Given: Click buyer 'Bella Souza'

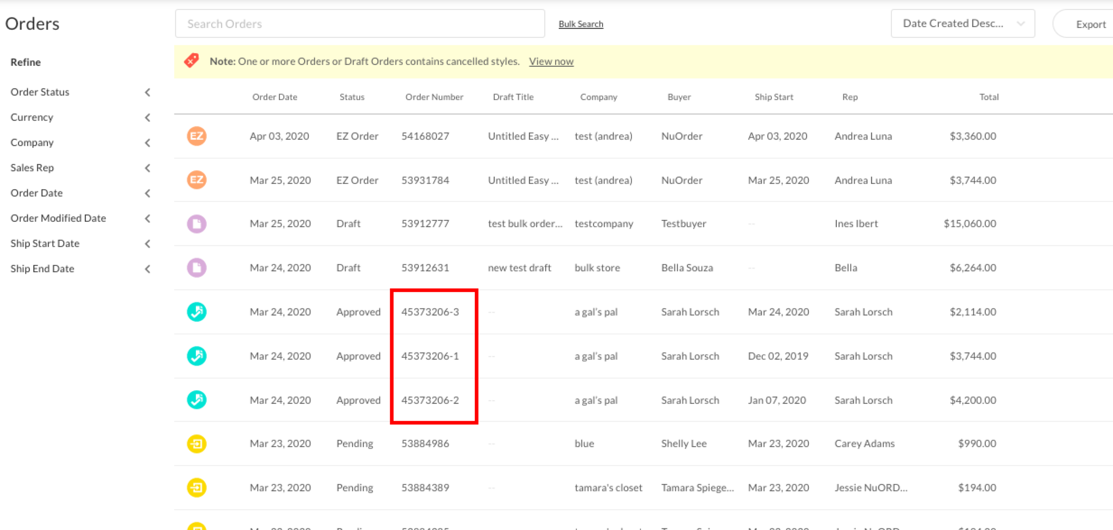Looking at the screenshot, I should pos(687,268).
